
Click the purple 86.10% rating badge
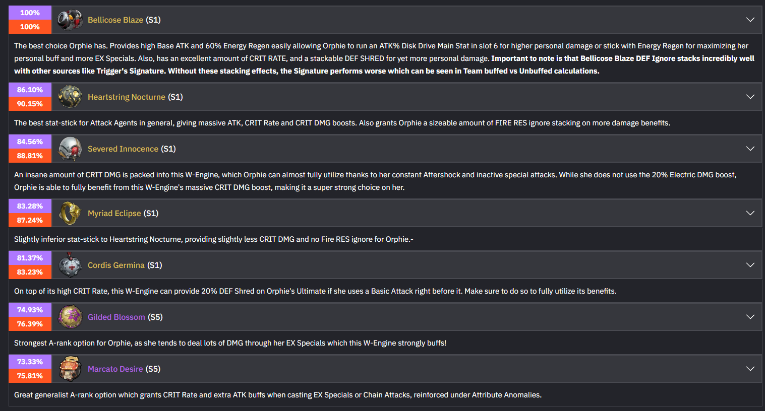point(30,90)
